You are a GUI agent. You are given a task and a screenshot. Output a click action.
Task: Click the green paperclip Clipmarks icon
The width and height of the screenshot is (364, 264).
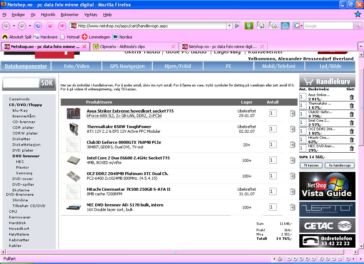249,26
